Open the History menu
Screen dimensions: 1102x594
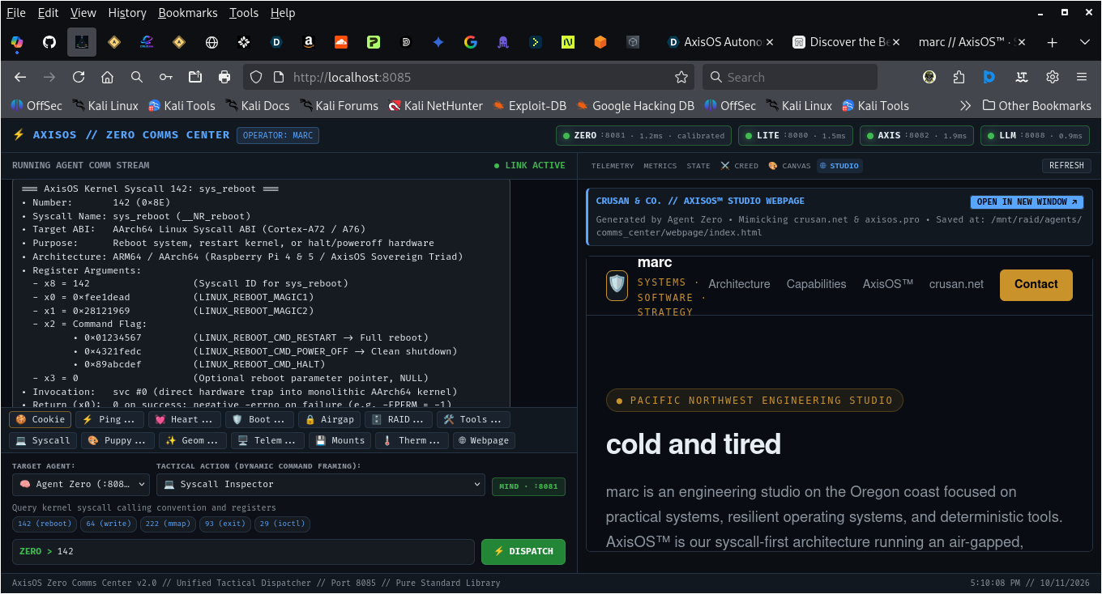(127, 13)
